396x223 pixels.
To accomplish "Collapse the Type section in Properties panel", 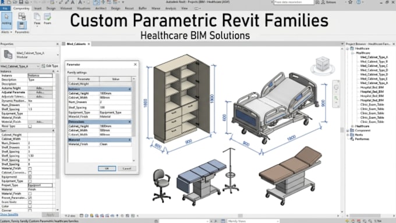I will [54, 130].
